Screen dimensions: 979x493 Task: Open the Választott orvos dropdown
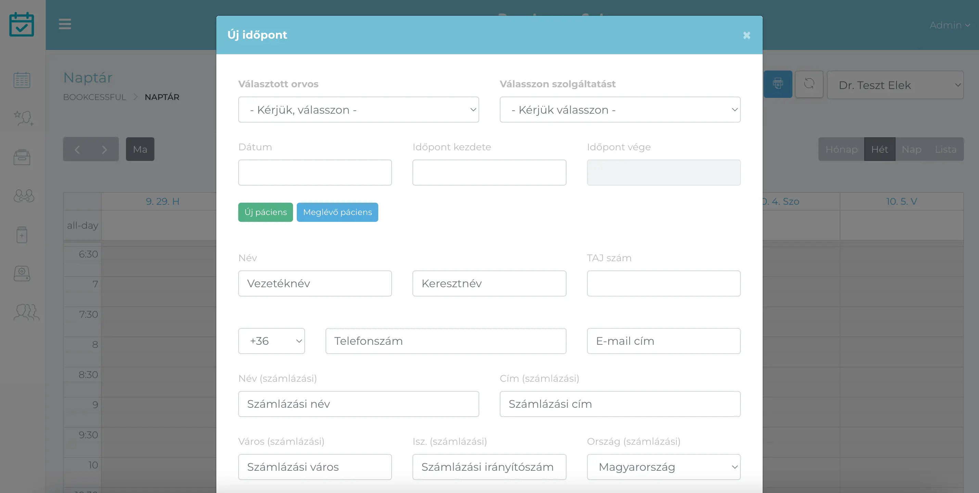(358, 110)
